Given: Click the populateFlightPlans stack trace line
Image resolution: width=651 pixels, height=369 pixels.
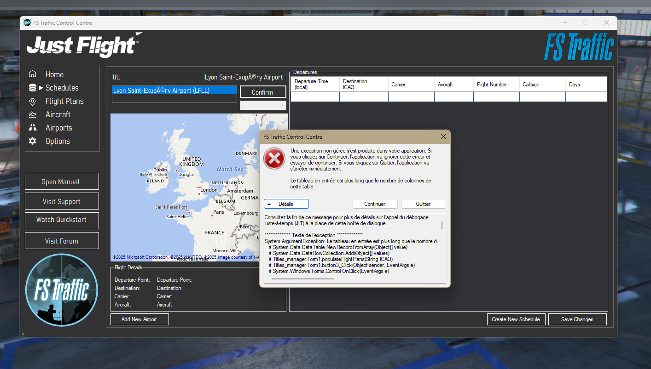Looking at the screenshot, I should click(x=330, y=259).
